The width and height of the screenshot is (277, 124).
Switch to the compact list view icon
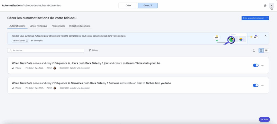(266, 50)
